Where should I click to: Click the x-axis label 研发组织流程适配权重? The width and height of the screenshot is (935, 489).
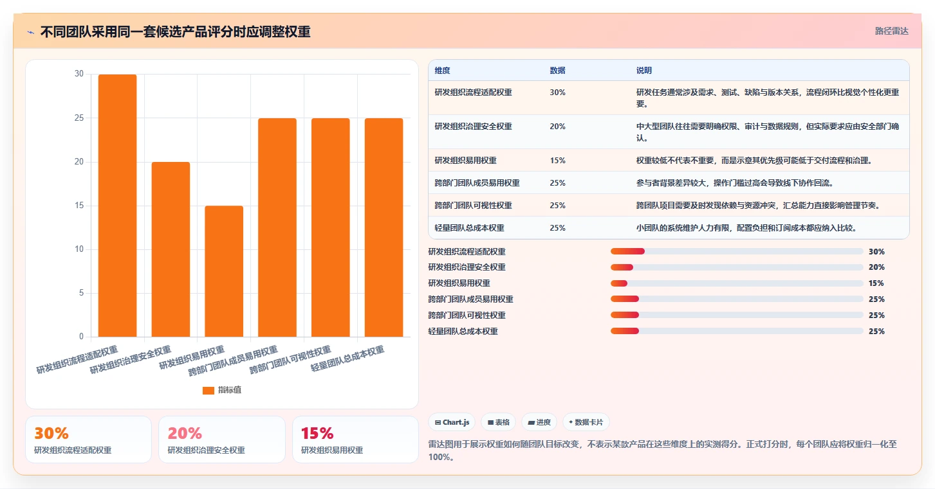(78, 360)
